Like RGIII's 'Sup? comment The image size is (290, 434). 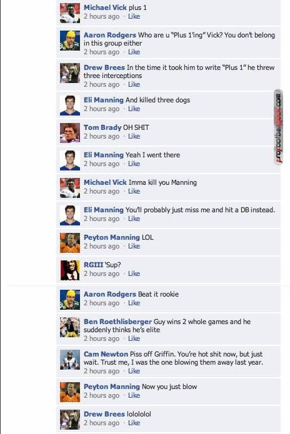pyautogui.click(x=134, y=274)
